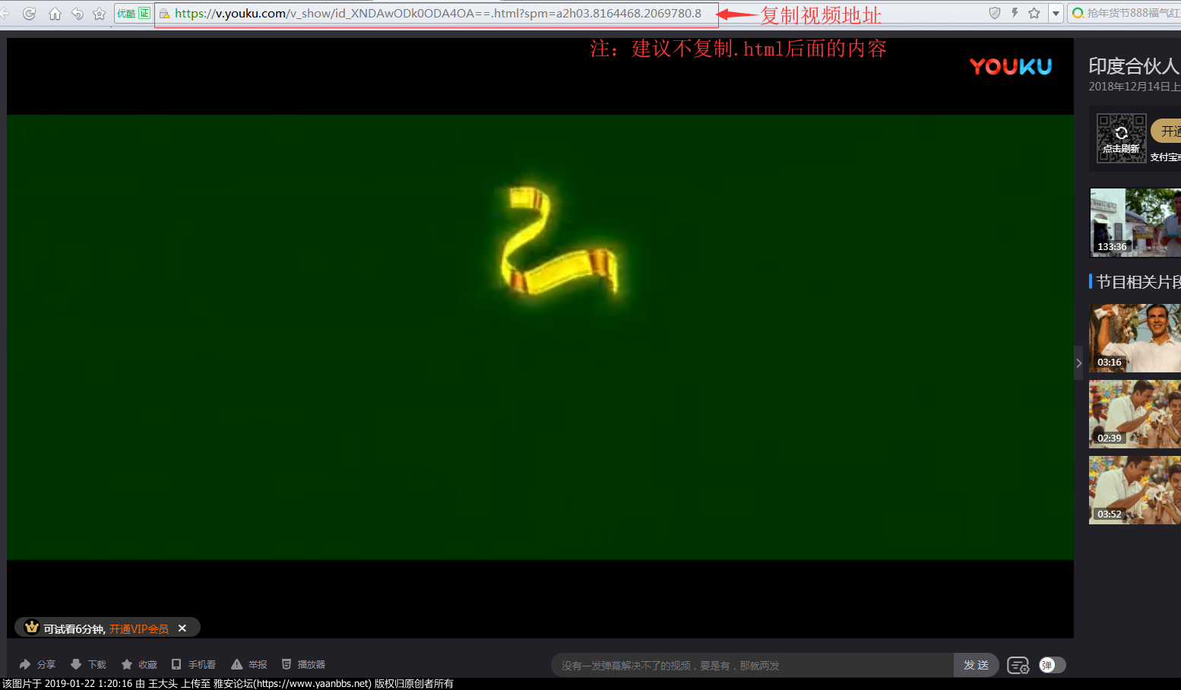Play the 03:16 related clip
The width and height of the screenshot is (1181, 690).
coord(1135,337)
